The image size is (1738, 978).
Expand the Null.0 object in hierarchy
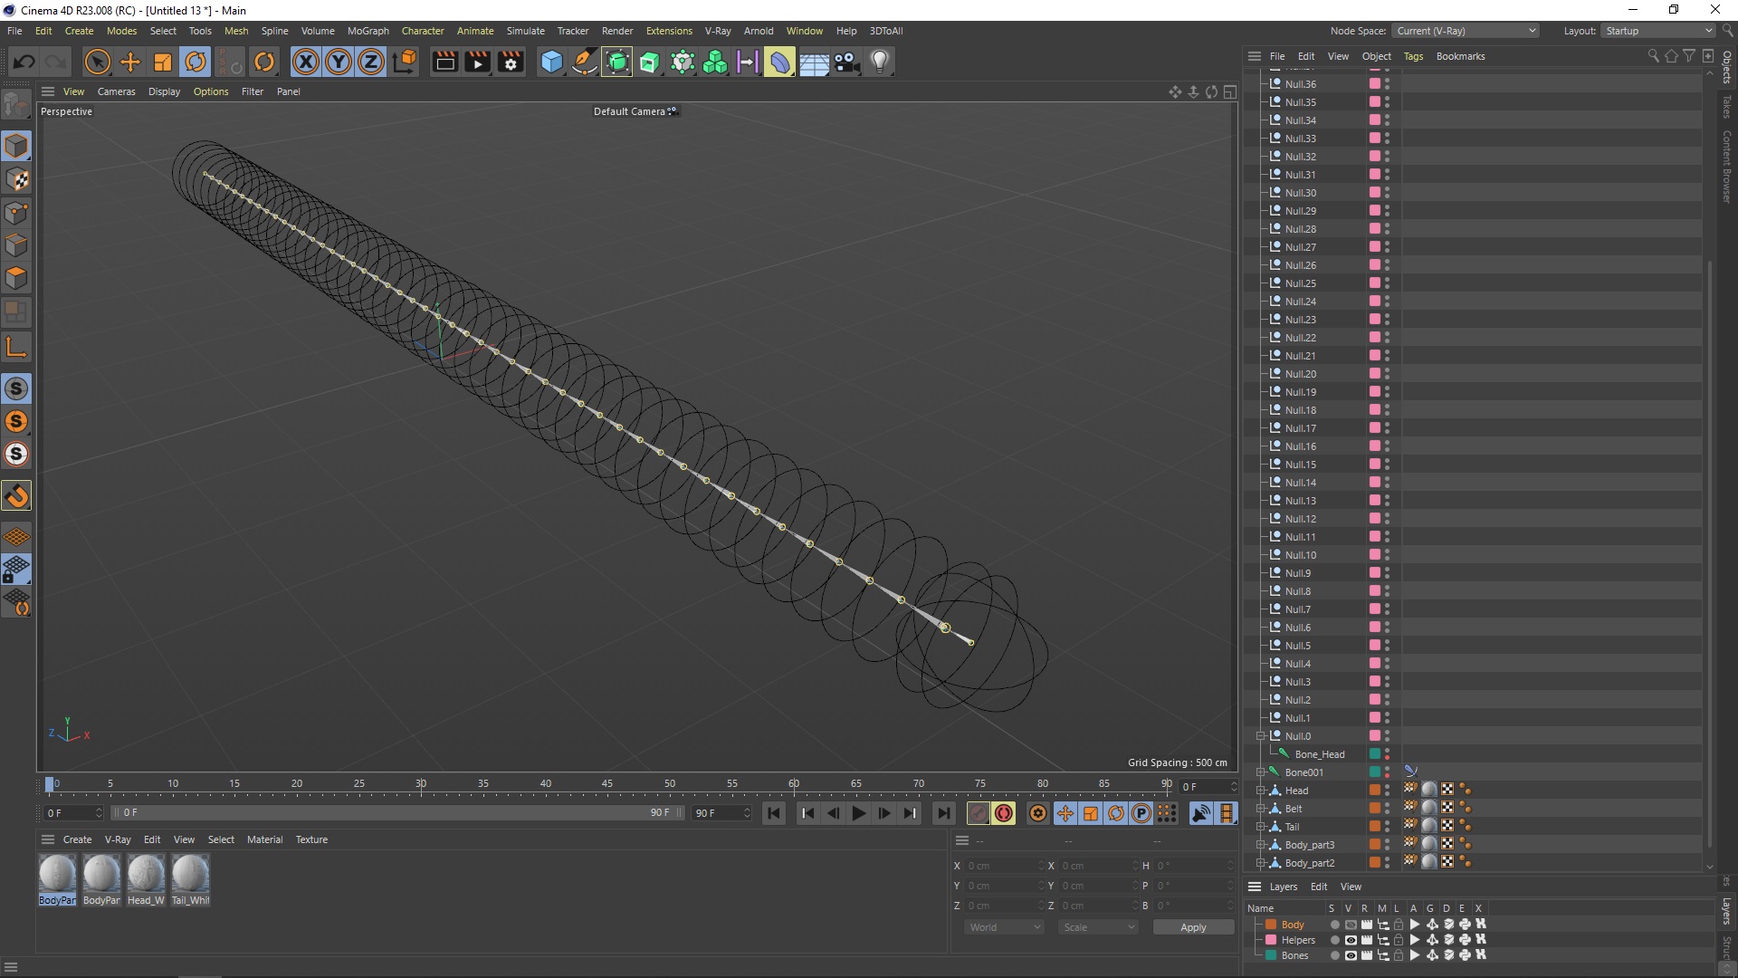point(1260,736)
